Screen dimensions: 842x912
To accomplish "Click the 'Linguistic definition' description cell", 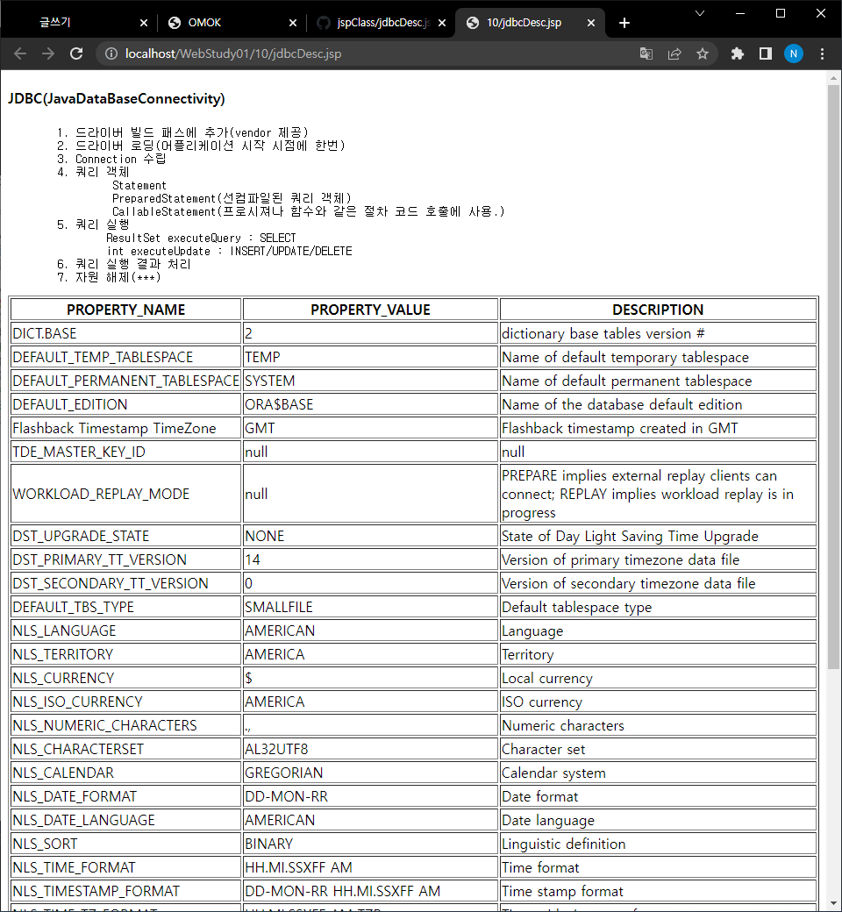I will [x=658, y=844].
